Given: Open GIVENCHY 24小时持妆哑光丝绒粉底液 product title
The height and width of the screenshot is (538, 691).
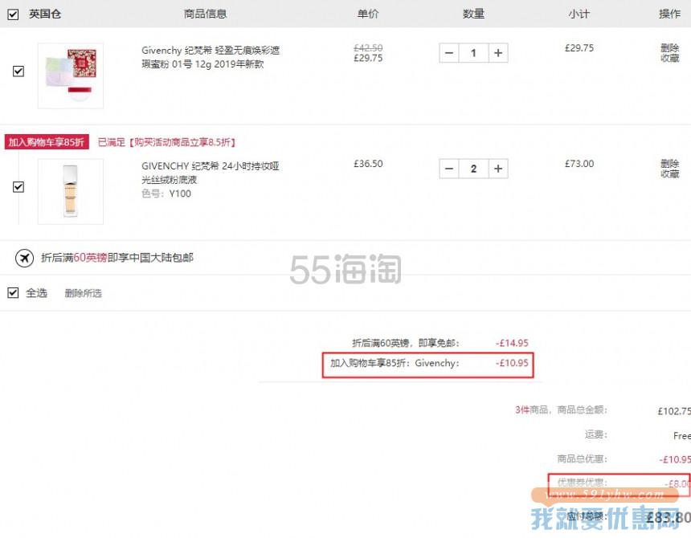Looking at the screenshot, I should coord(211,173).
